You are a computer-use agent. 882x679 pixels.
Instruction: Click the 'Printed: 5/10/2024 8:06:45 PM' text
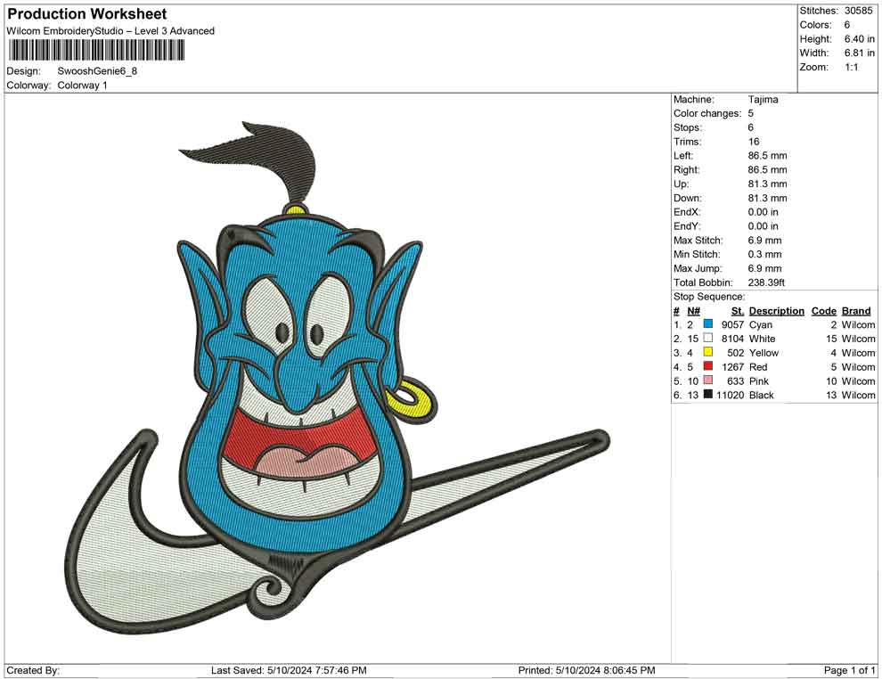point(587,670)
